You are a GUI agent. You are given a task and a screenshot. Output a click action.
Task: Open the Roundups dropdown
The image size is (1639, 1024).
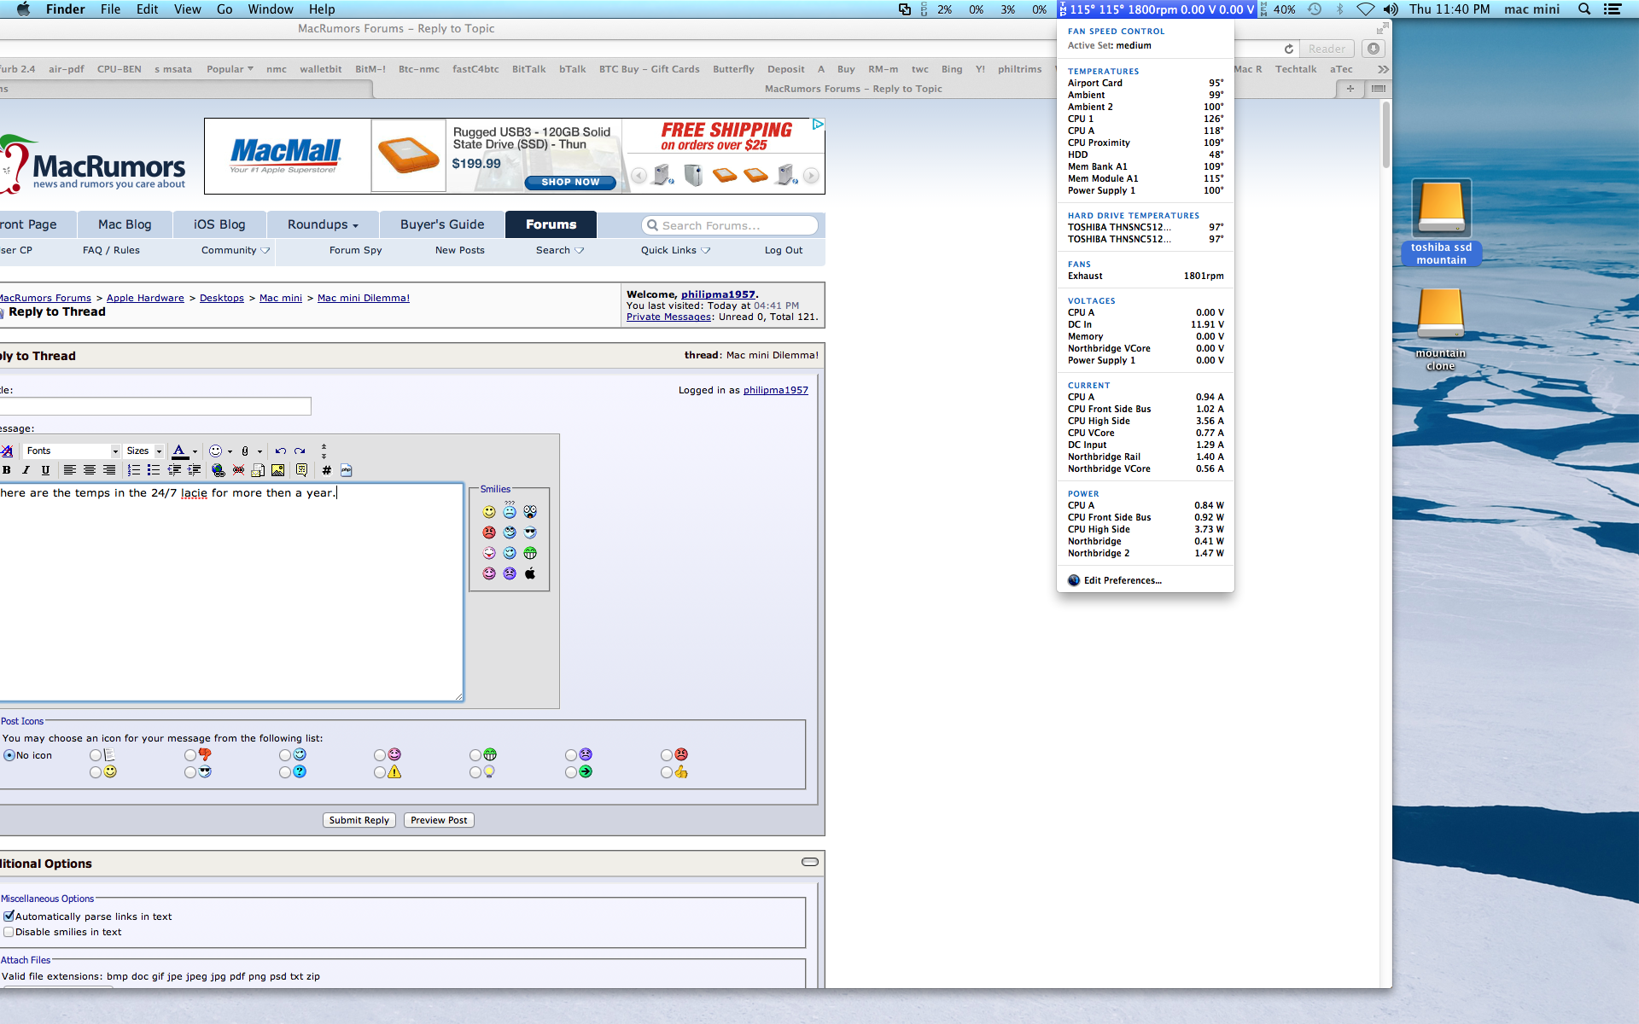(x=323, y=224)
